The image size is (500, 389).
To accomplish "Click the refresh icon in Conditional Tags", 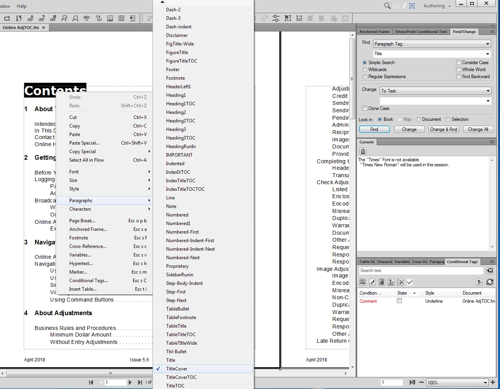I will click(490, 282).
